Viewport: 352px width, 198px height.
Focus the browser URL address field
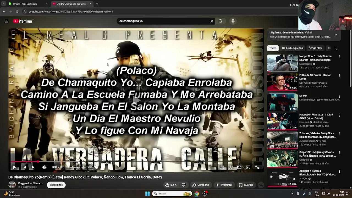point(159,12)
